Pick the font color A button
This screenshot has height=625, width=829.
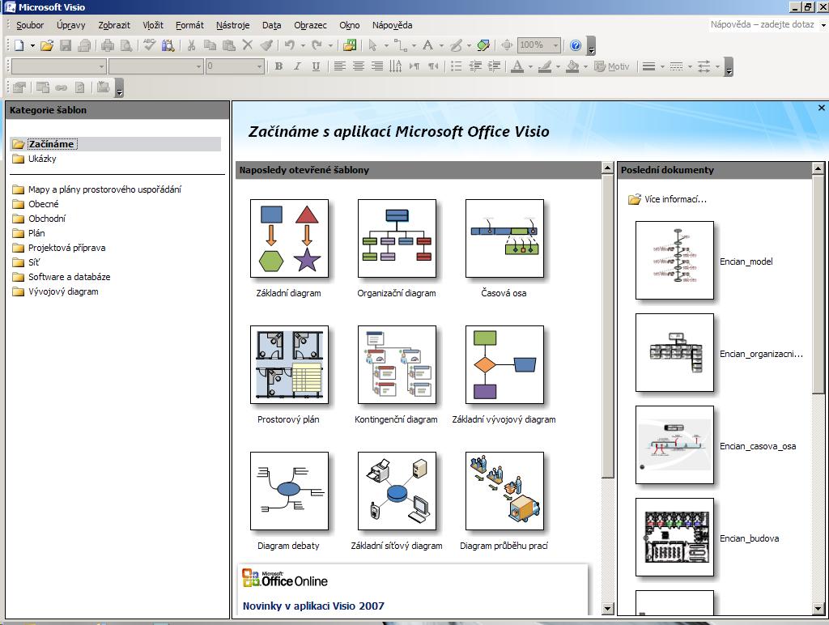(x=517, y=66)
